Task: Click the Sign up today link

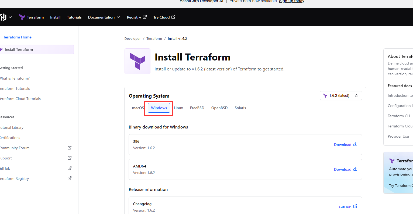Action: 291,1
